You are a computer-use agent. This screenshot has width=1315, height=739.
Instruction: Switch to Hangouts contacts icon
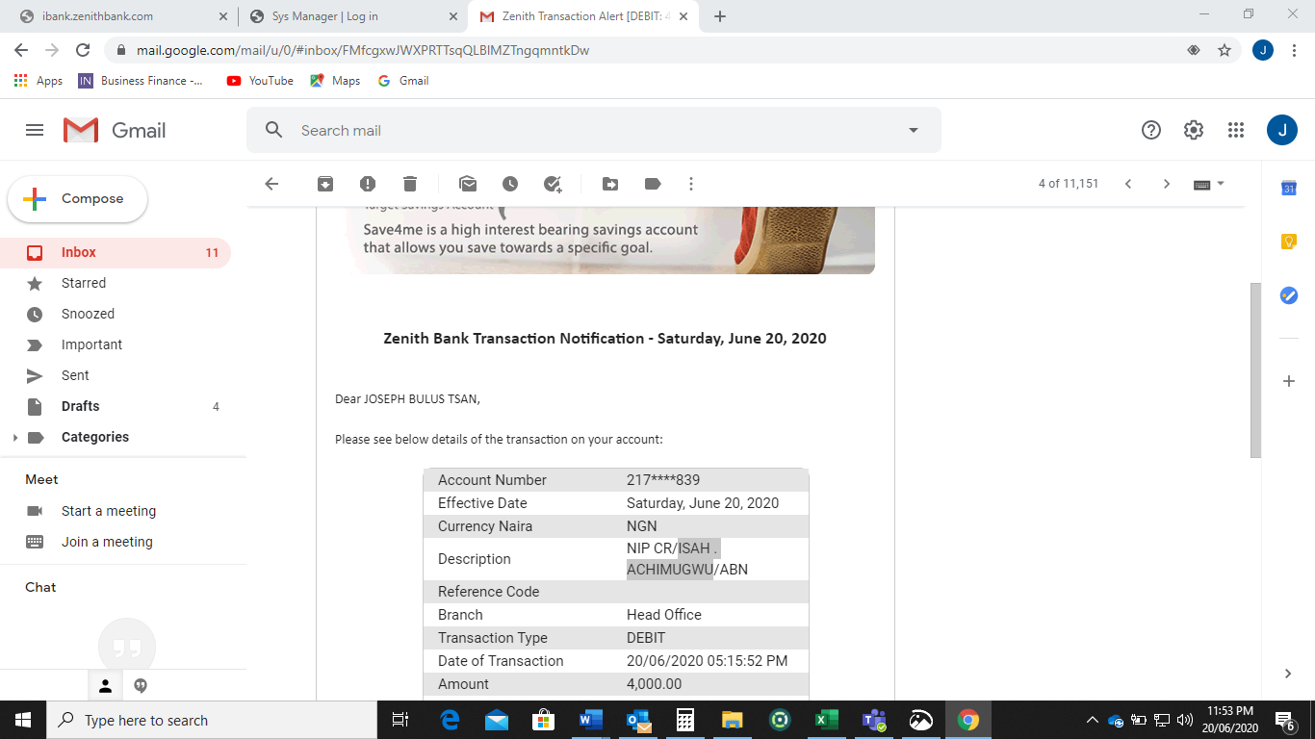tap(106, 686)
